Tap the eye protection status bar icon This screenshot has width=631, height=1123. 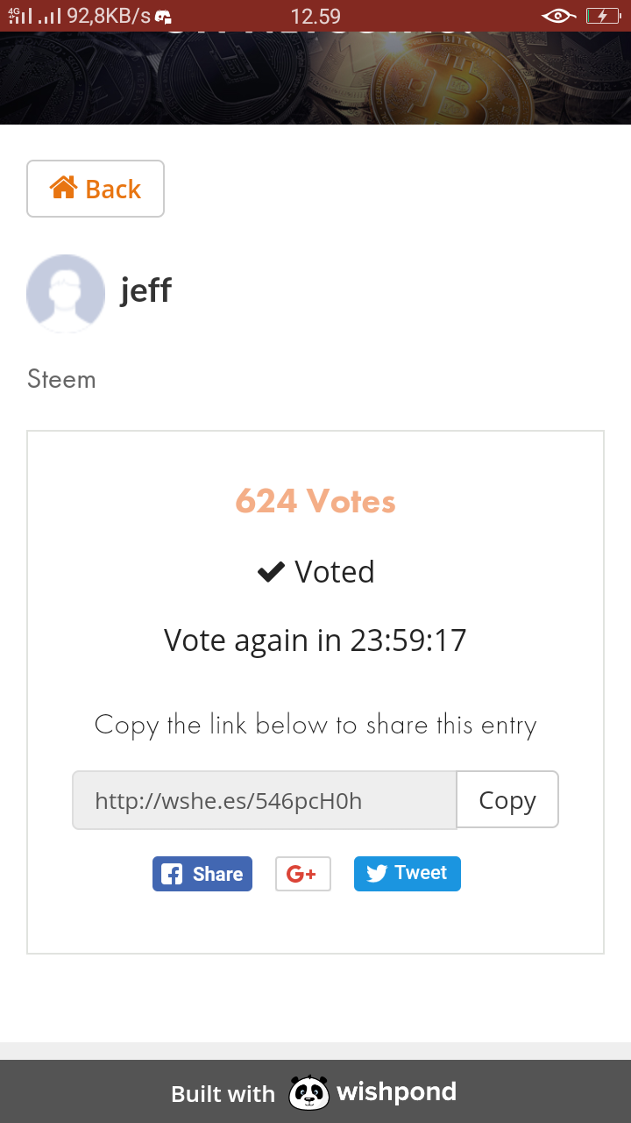click(558, 16)
